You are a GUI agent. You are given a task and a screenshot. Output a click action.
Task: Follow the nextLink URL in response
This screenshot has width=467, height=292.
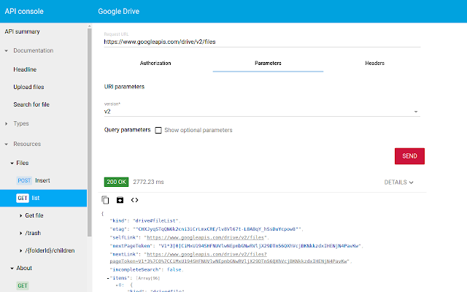tap(228, 258)
